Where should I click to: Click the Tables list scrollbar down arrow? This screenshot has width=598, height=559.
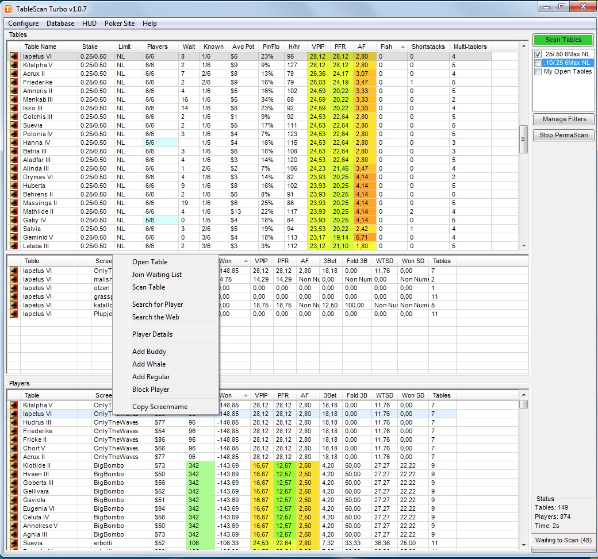pyautogui.click(x=524, y=246)
